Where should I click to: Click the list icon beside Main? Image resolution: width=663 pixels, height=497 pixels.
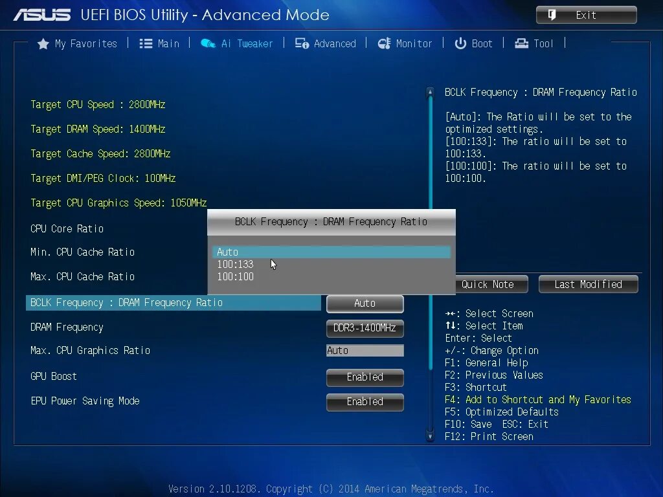[146, 43]
